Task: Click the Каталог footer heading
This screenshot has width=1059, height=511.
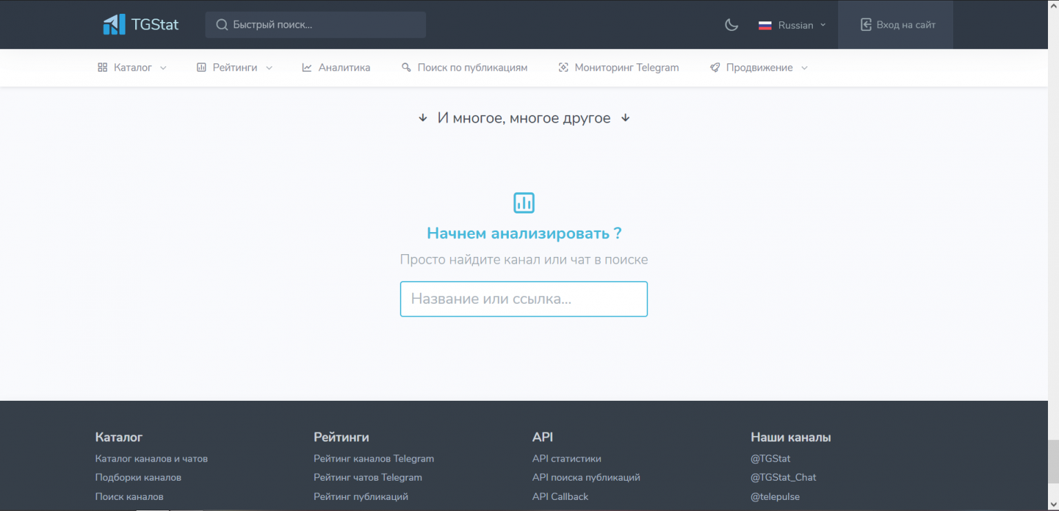Action: [x=119, y=437]
